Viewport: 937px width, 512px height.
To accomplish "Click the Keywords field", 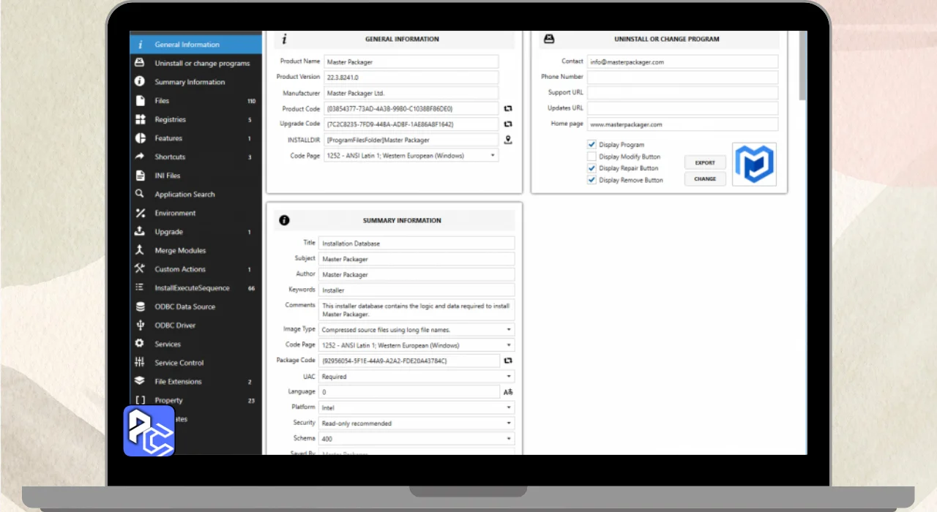I will 417,290.
